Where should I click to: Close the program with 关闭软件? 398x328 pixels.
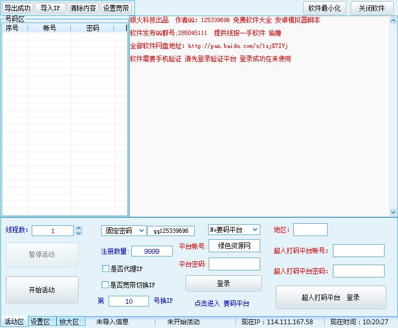(372, 8)
